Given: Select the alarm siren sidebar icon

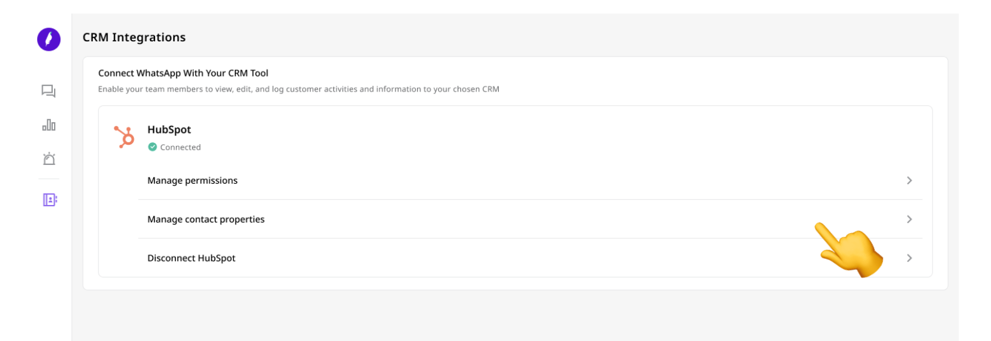Looking at the screenshot, I should click(49, 159).
